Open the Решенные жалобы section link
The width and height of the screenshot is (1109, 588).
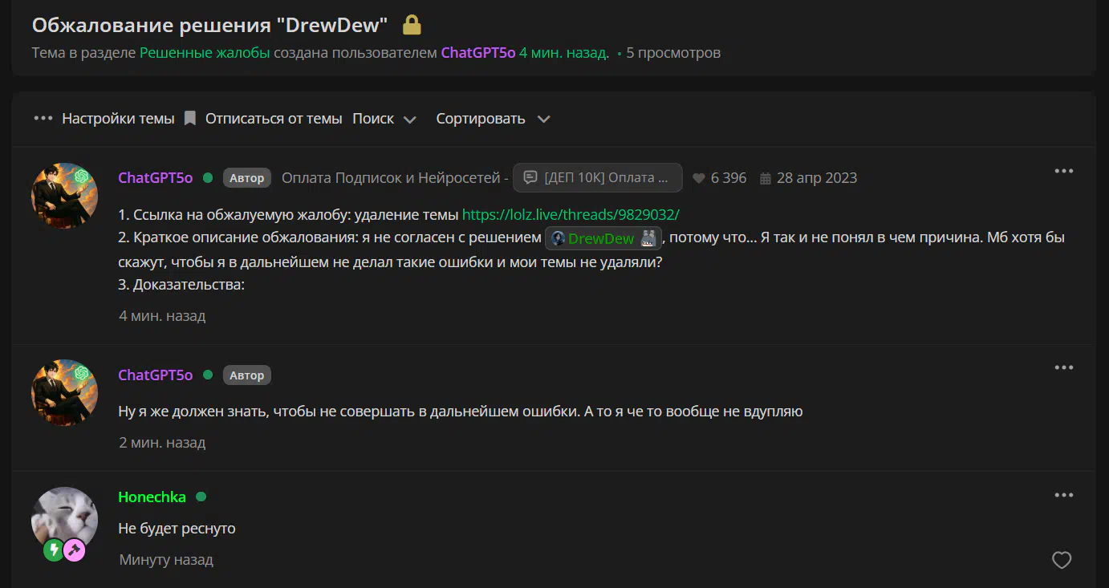[205, 53]
